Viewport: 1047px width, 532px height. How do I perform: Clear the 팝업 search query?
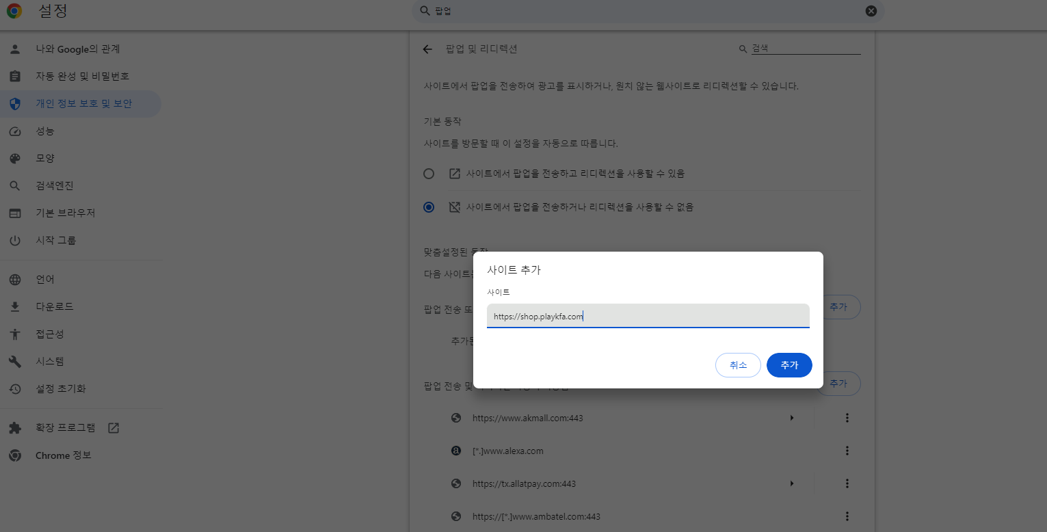click(871, 10)
